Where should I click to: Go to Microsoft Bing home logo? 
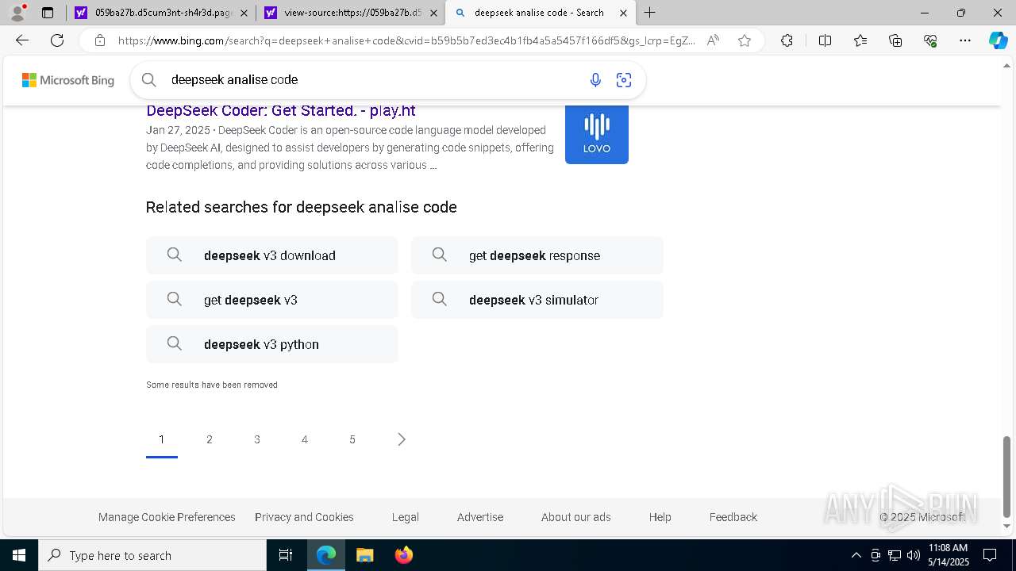coord(68,80)
